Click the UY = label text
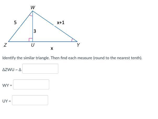The height and width of the screenshot is (119, 158). point(7,101)
